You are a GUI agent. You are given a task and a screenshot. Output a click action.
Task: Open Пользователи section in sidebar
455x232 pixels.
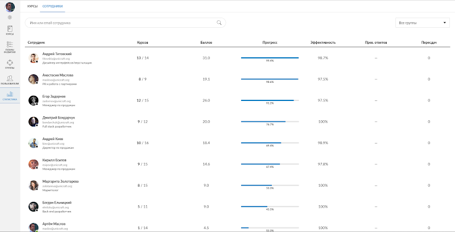click(10, 80)
